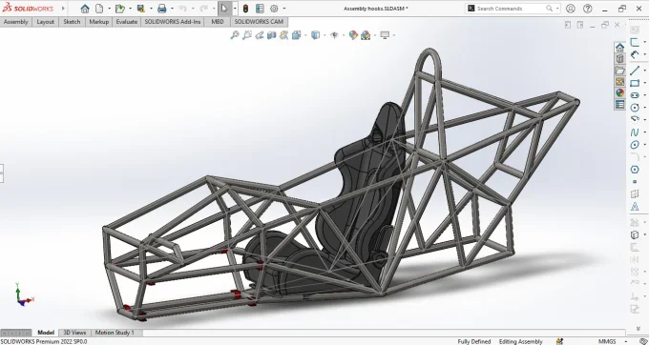Open a file with the Open icon

click(120, 9)
